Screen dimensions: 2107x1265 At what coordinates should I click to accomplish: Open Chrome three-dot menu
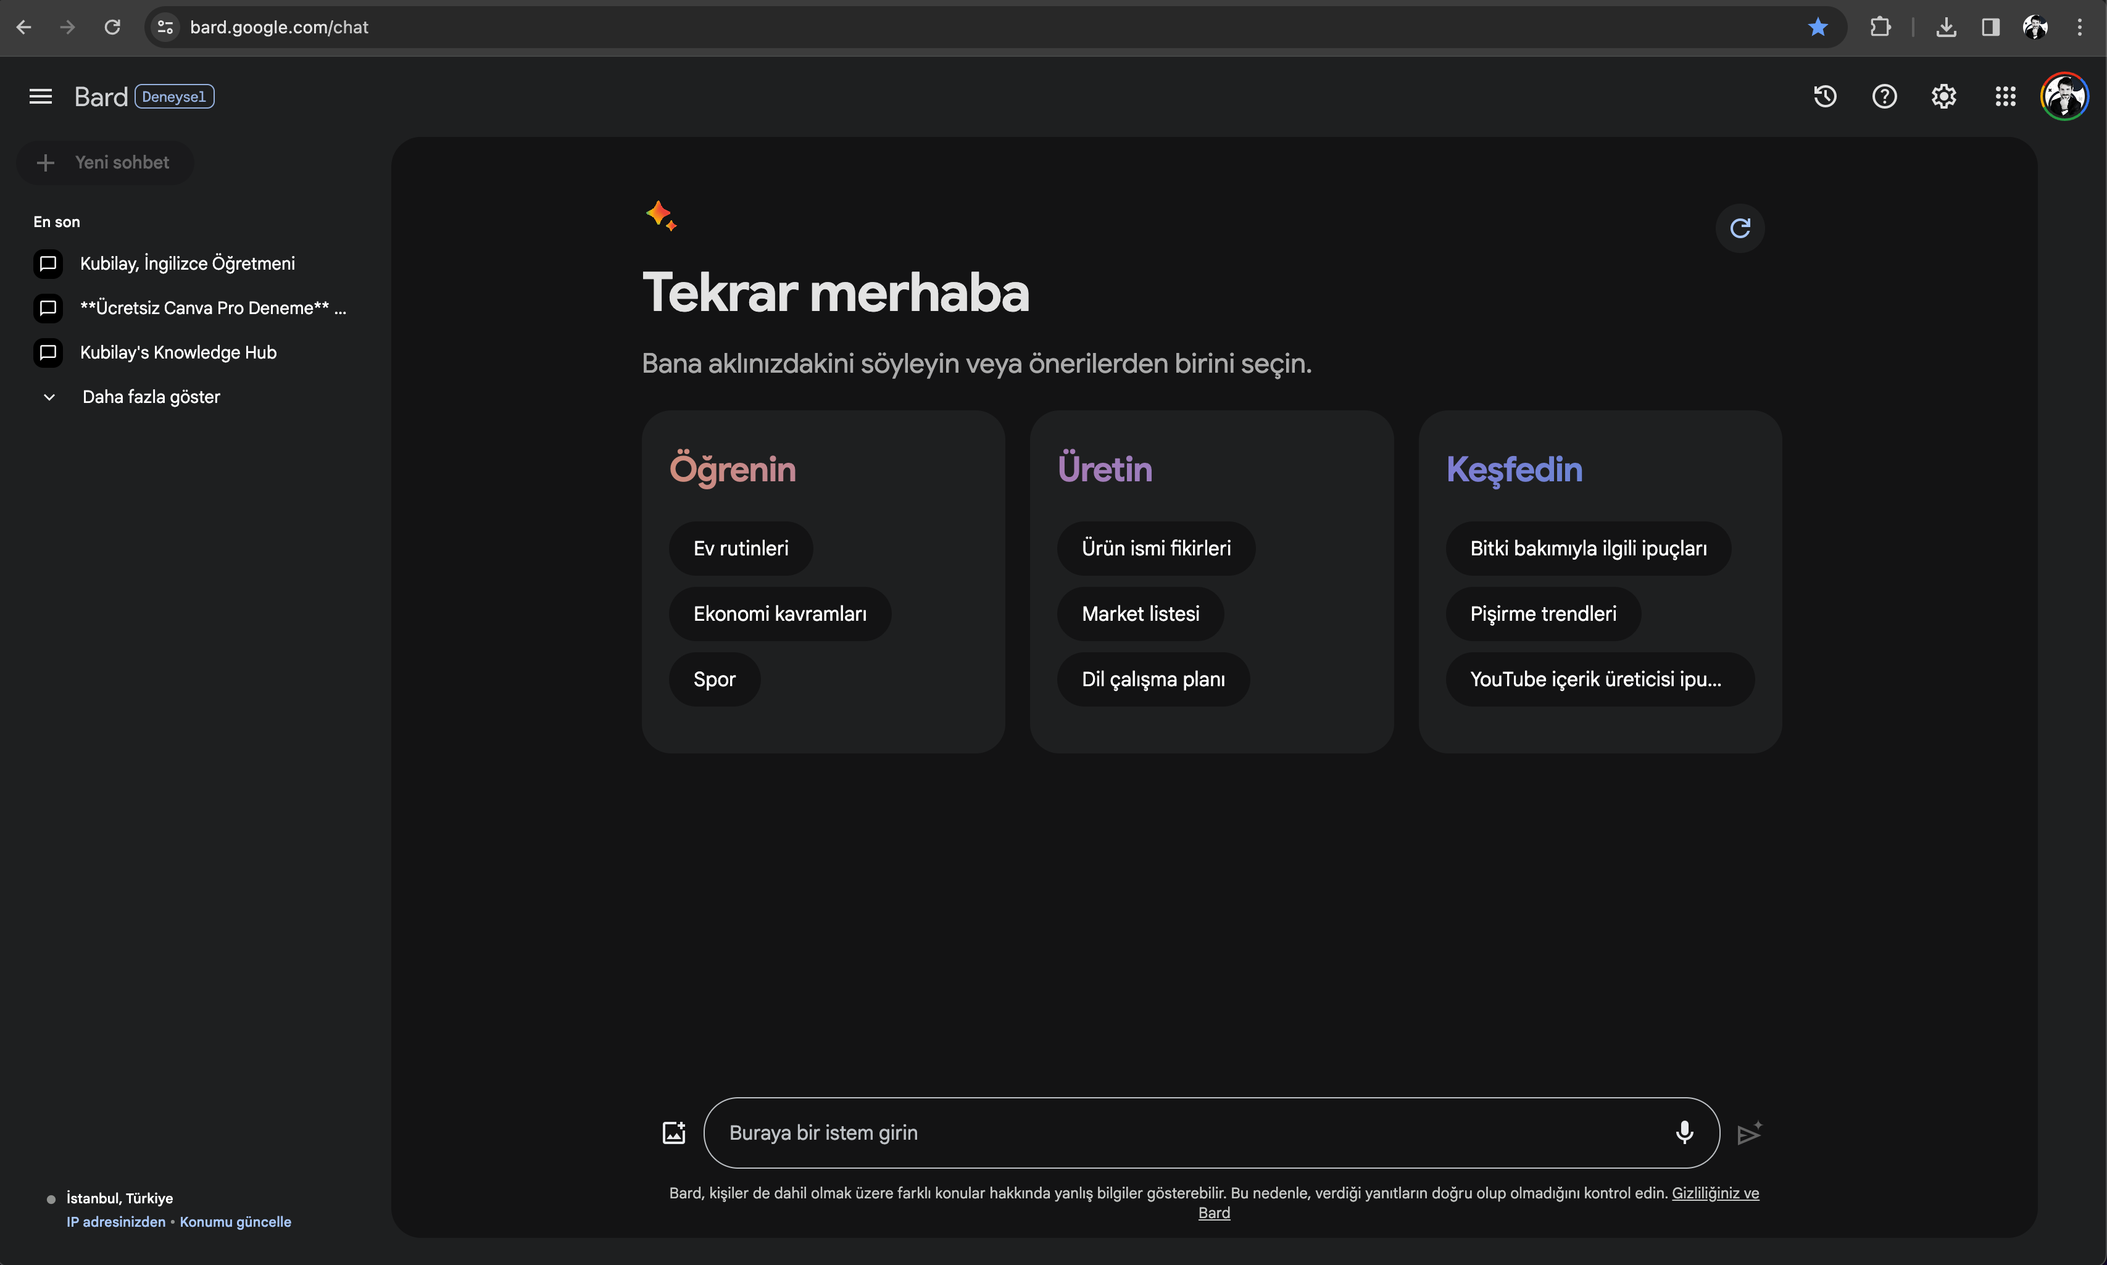click(2080, 27)
